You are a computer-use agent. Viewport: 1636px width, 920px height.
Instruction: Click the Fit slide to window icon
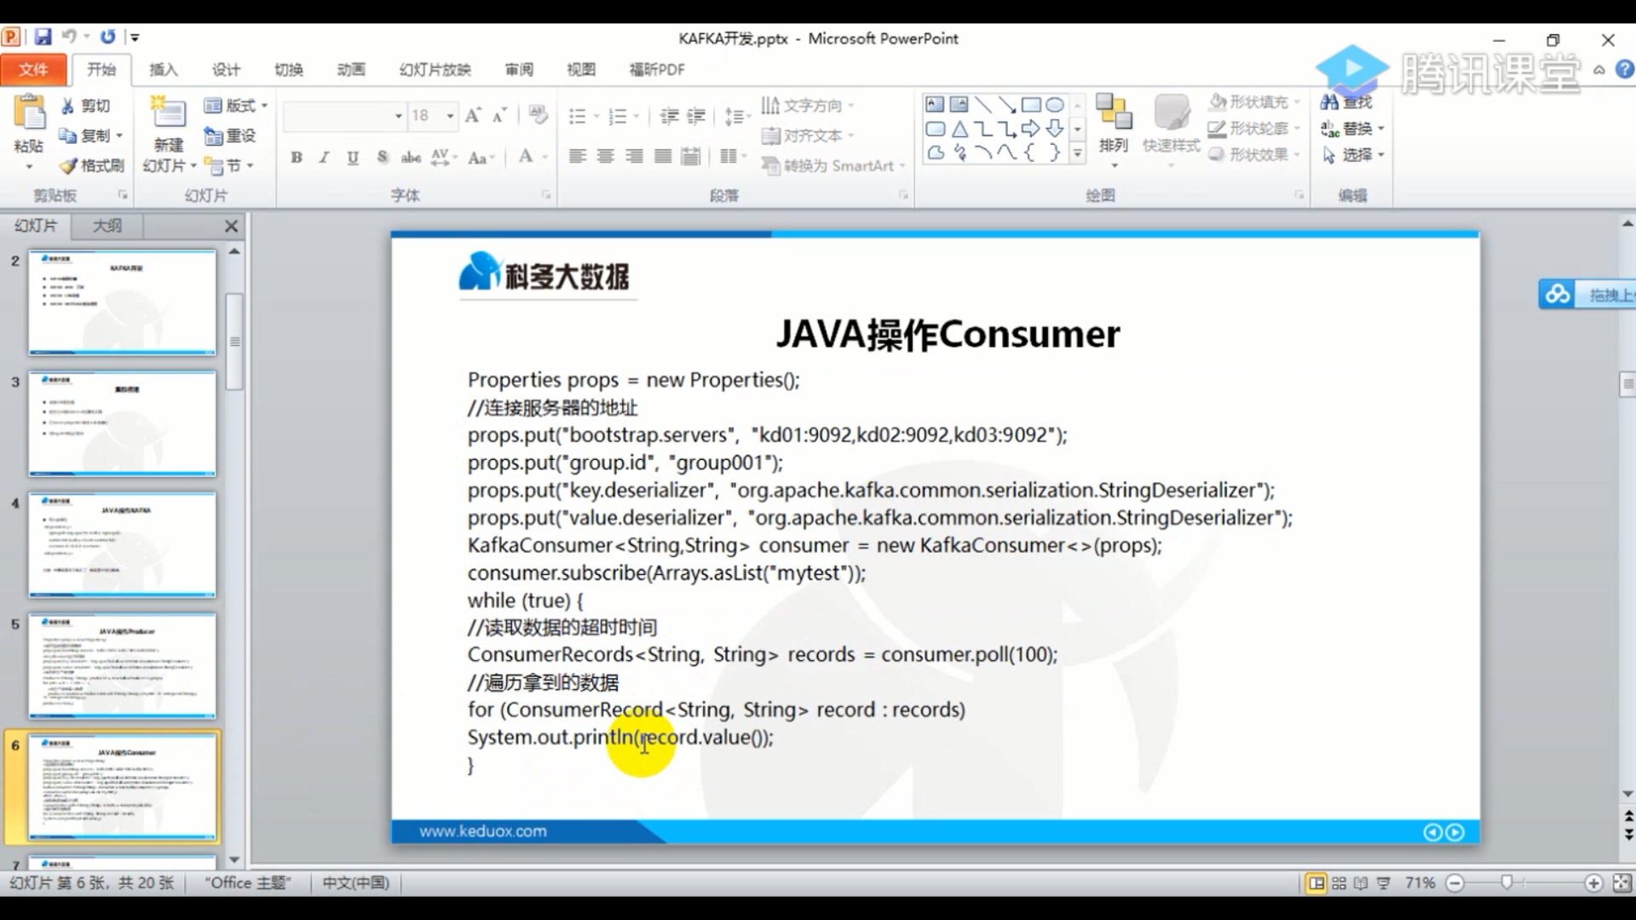pyautogui.click(x=1622, y=883)
